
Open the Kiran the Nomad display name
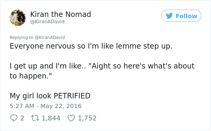click(61, 14)
